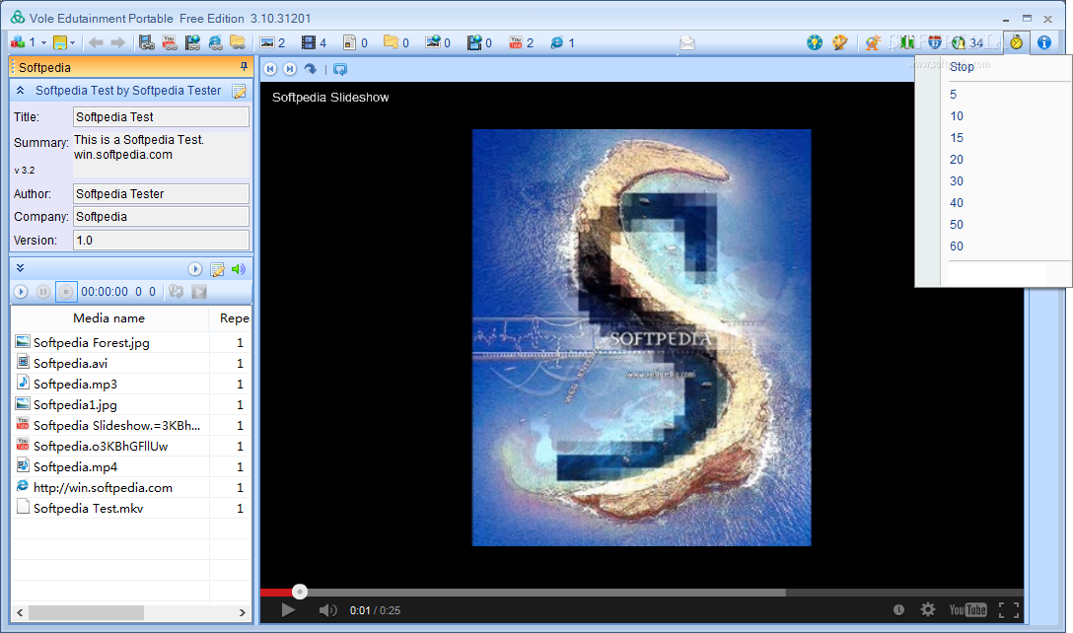Click play button left of timer 00:00:00

(x=21, y=292)
